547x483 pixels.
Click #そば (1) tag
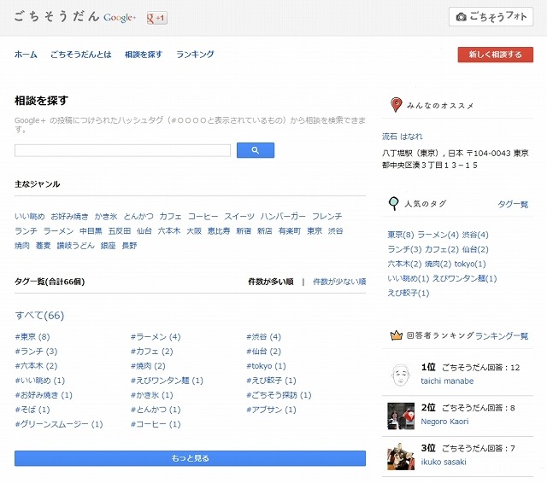[32, 410]
